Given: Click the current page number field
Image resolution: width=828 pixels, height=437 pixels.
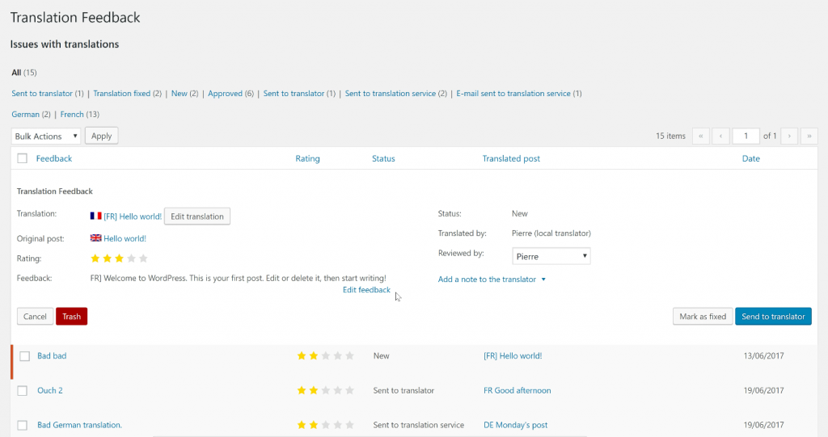Looking at the screenshot, I should point(746,137).
